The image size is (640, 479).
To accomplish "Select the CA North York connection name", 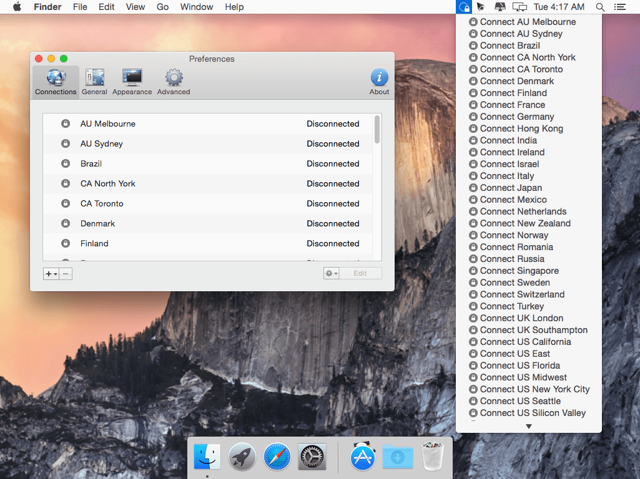I will pos(108,183).
